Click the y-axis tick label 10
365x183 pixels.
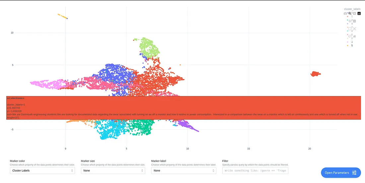tap(12, 33)
